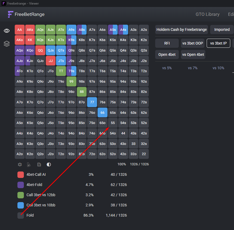Choose the vs Open 4bet range
Viewport: 234px width, 230px height.
pyautogui.click(x=193, y=54)
